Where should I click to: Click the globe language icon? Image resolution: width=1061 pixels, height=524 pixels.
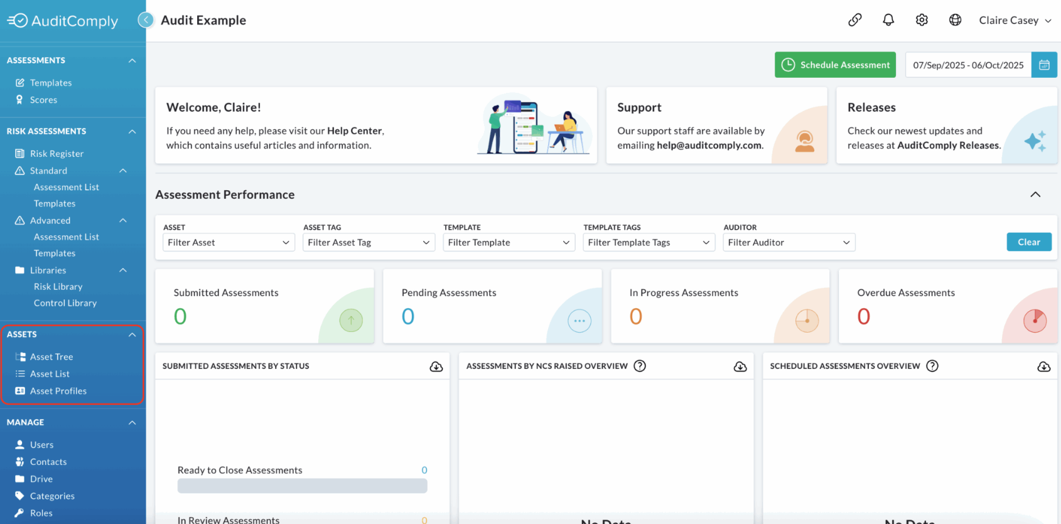[955, 20]
